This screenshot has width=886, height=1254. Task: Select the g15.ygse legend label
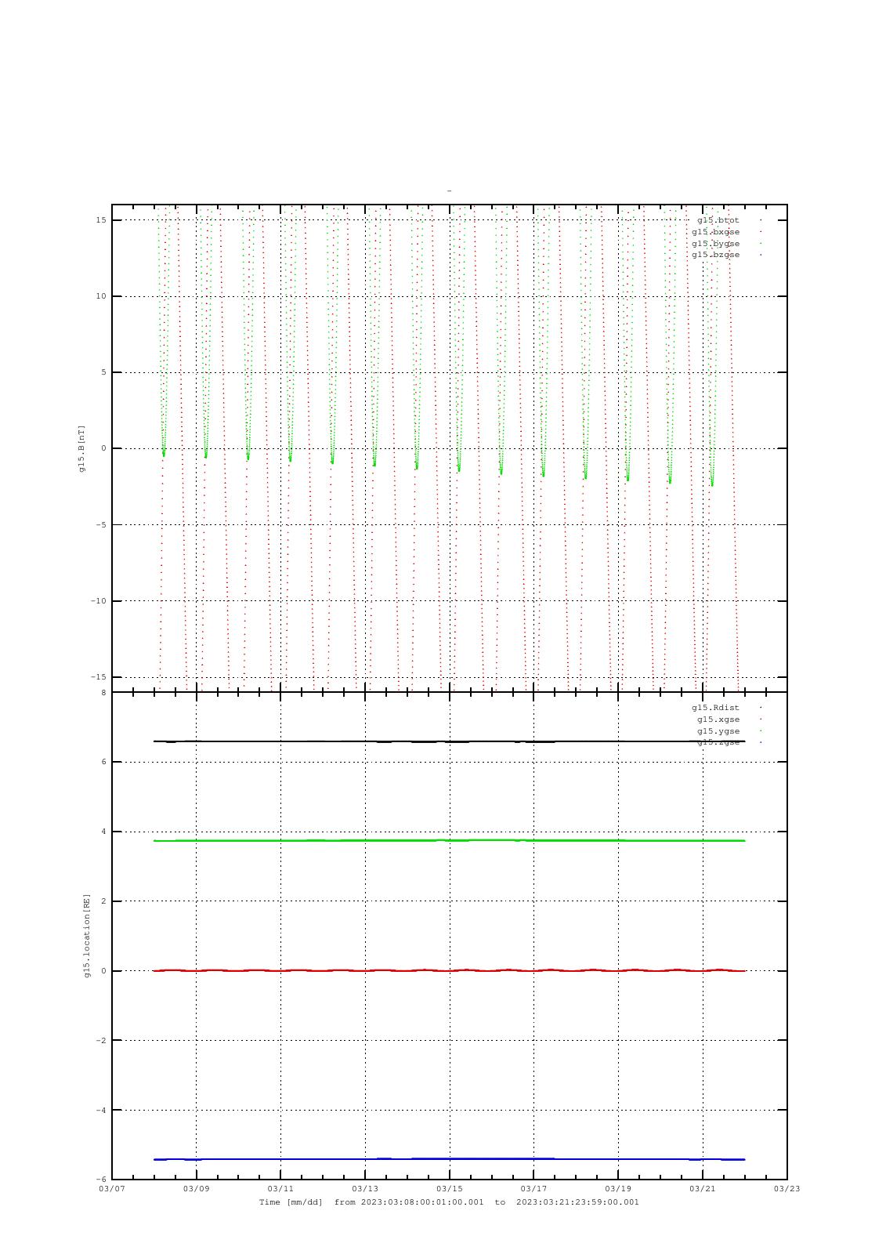click(718, 731)
